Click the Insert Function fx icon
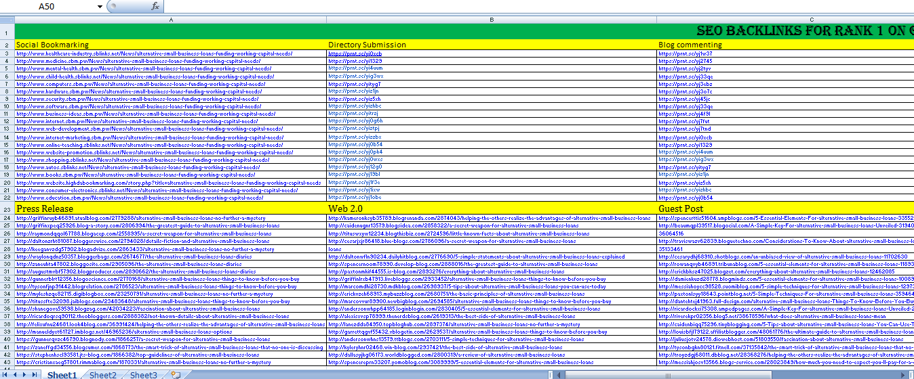The height and width of the screenshot is (379, 914). (x=155, y=6)
